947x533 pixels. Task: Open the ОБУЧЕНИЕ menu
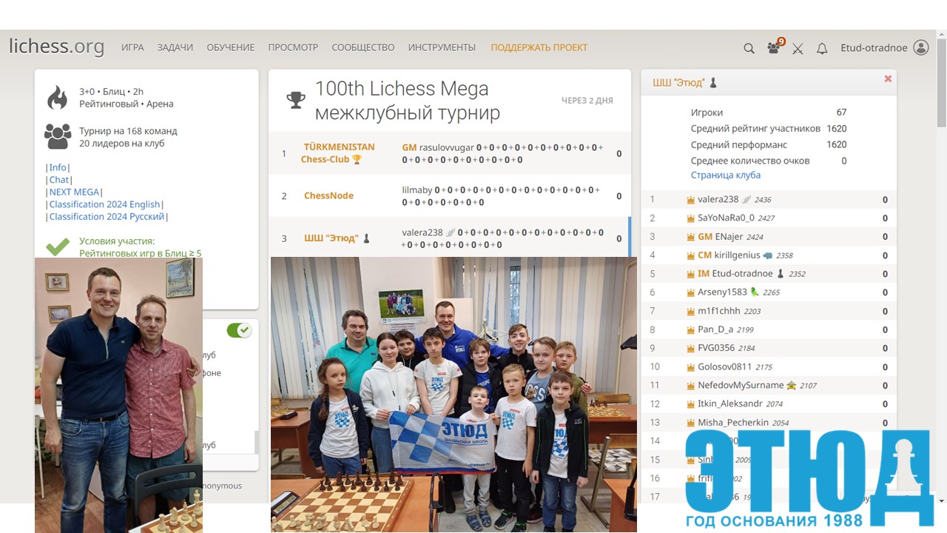click(x=231, y=47)
